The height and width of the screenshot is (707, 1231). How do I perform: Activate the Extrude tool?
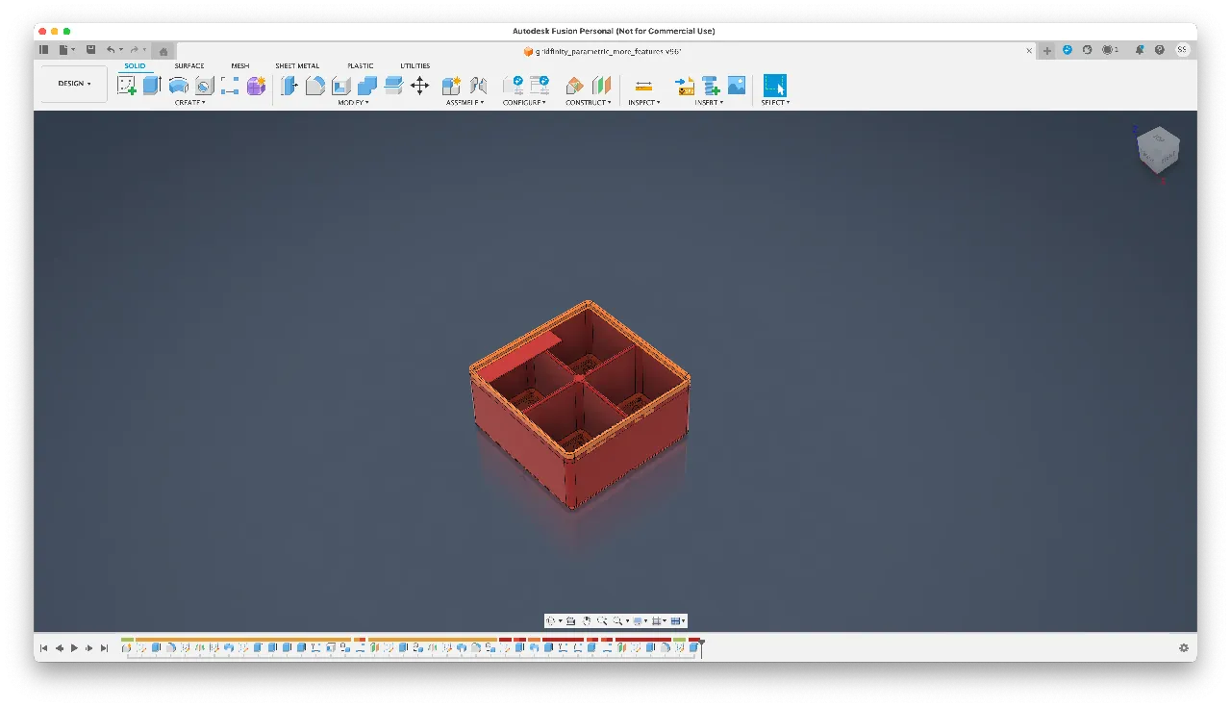[x=151, y=85]
